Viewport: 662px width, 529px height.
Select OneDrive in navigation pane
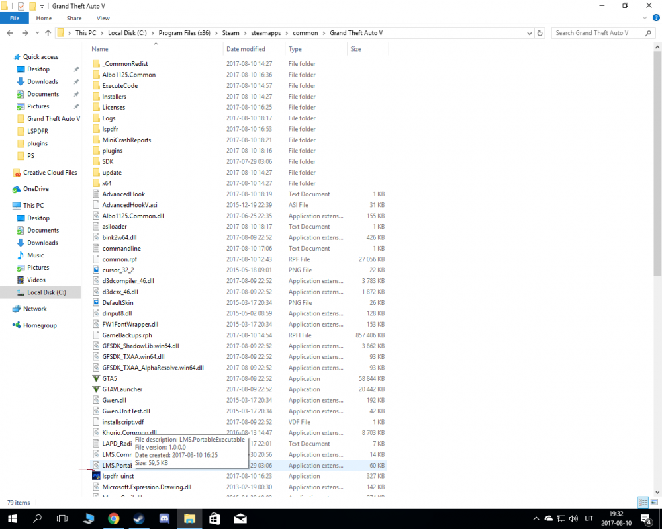tap(36, 189)
